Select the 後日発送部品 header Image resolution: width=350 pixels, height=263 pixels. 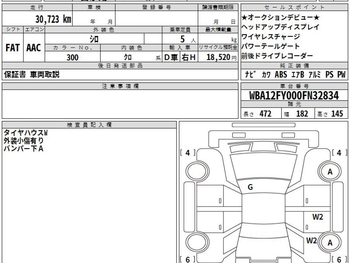pos(120,65)
